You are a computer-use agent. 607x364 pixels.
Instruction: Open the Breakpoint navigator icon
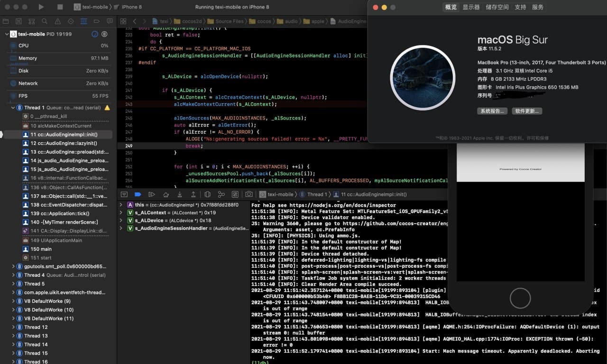(x=97, y=21)
